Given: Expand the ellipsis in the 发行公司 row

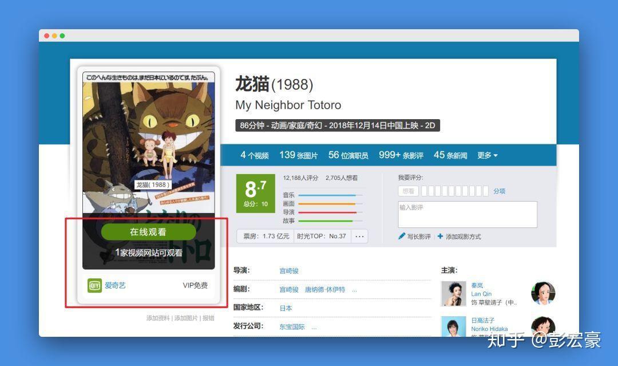Looking at the screenshot, I should coord(314,328).
